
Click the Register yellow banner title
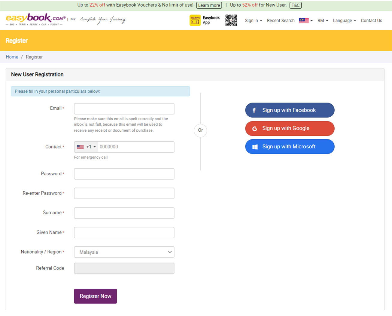point(17,40)
